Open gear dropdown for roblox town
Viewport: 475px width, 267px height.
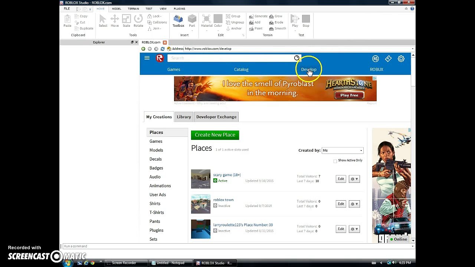click(354, 204)
